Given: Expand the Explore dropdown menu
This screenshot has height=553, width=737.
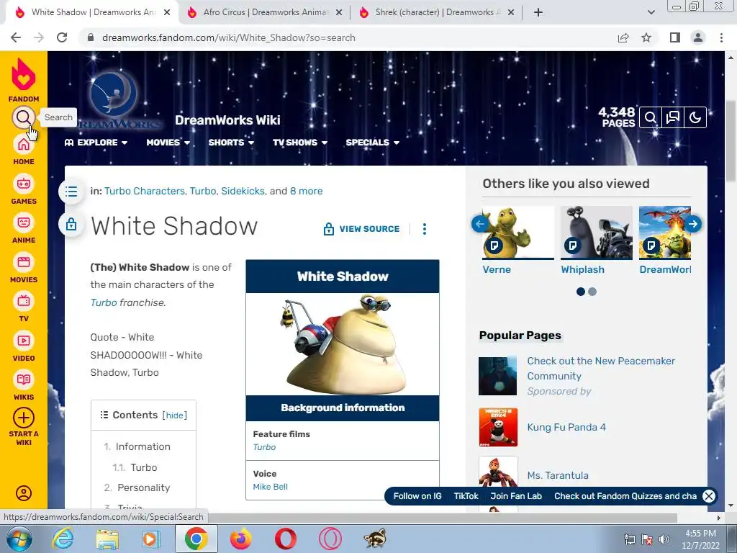Looking at the screenshot, I should [x=96, y=143].
